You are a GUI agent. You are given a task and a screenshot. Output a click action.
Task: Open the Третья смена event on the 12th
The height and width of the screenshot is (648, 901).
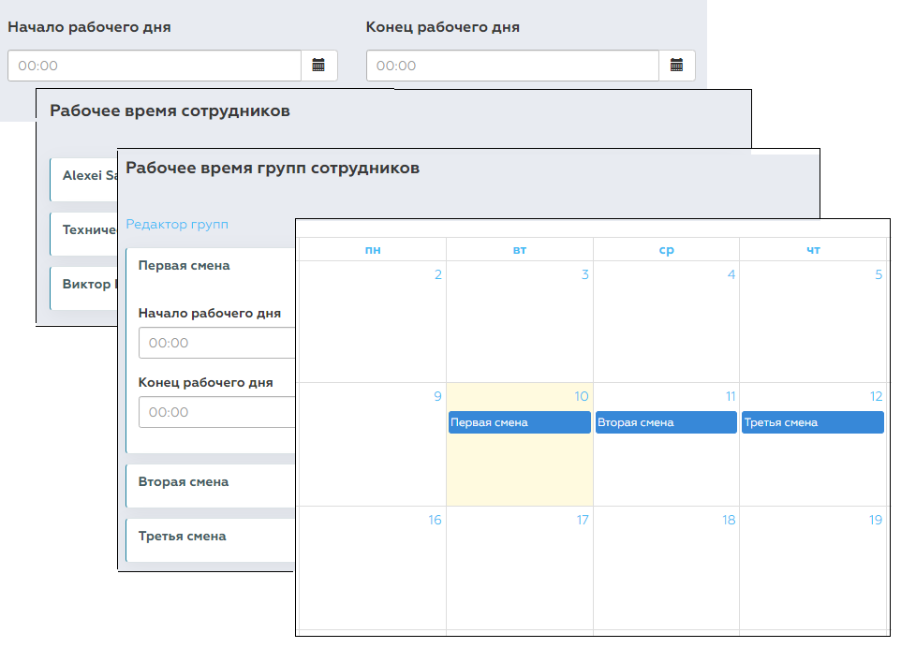813,422
